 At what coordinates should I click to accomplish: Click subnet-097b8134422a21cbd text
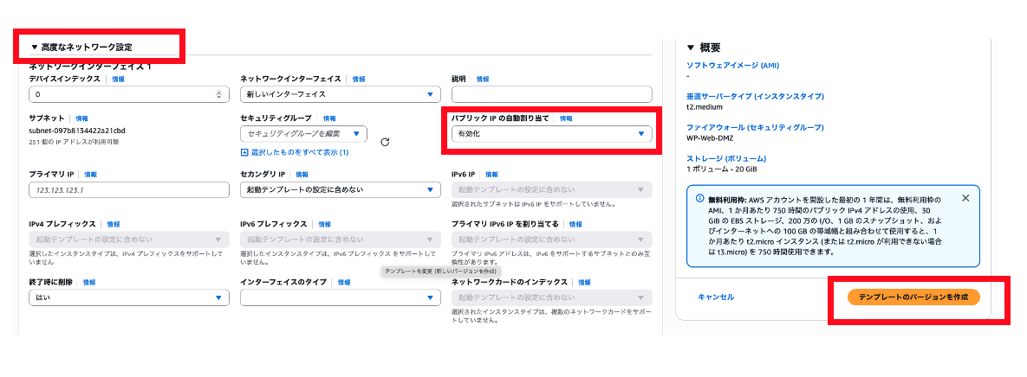tap(76, 131)
